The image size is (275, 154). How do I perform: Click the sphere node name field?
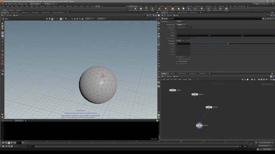(x=215, y=18)
